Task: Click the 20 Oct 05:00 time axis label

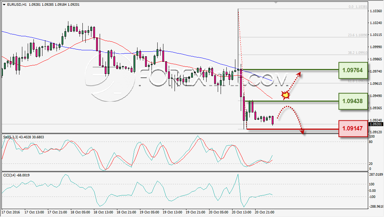Action: [x=218, y=212]
